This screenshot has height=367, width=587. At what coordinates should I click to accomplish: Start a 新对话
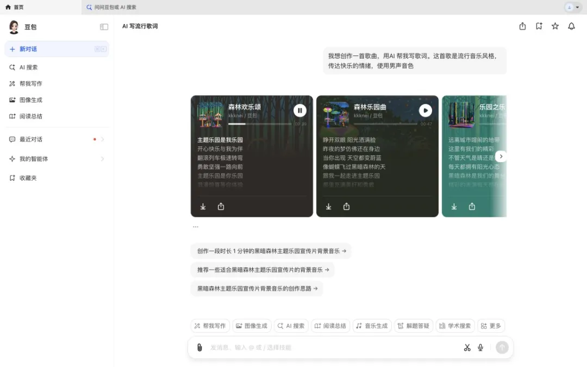(28, 49)
